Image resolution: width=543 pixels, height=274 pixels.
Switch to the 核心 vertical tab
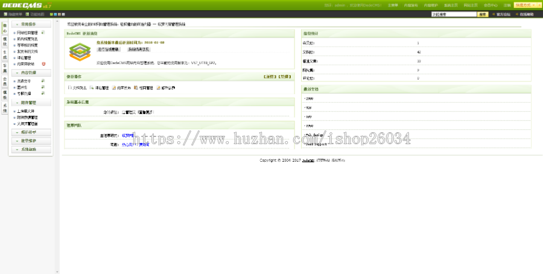[5, 28]
